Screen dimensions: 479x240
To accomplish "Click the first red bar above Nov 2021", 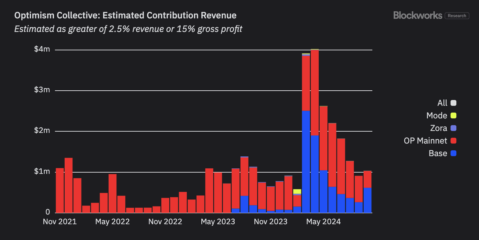I will [x=60, y=191].
